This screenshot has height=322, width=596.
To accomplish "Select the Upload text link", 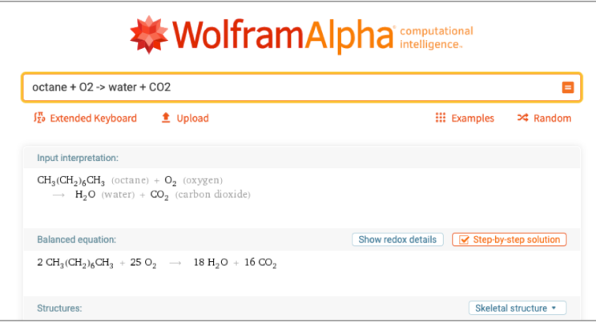I will [x=192, y=119].
